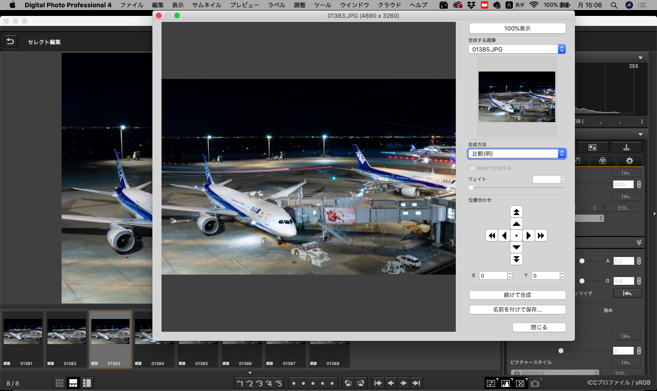
Task: Select the stamp tool palette icon
Action: click(626, 147)
